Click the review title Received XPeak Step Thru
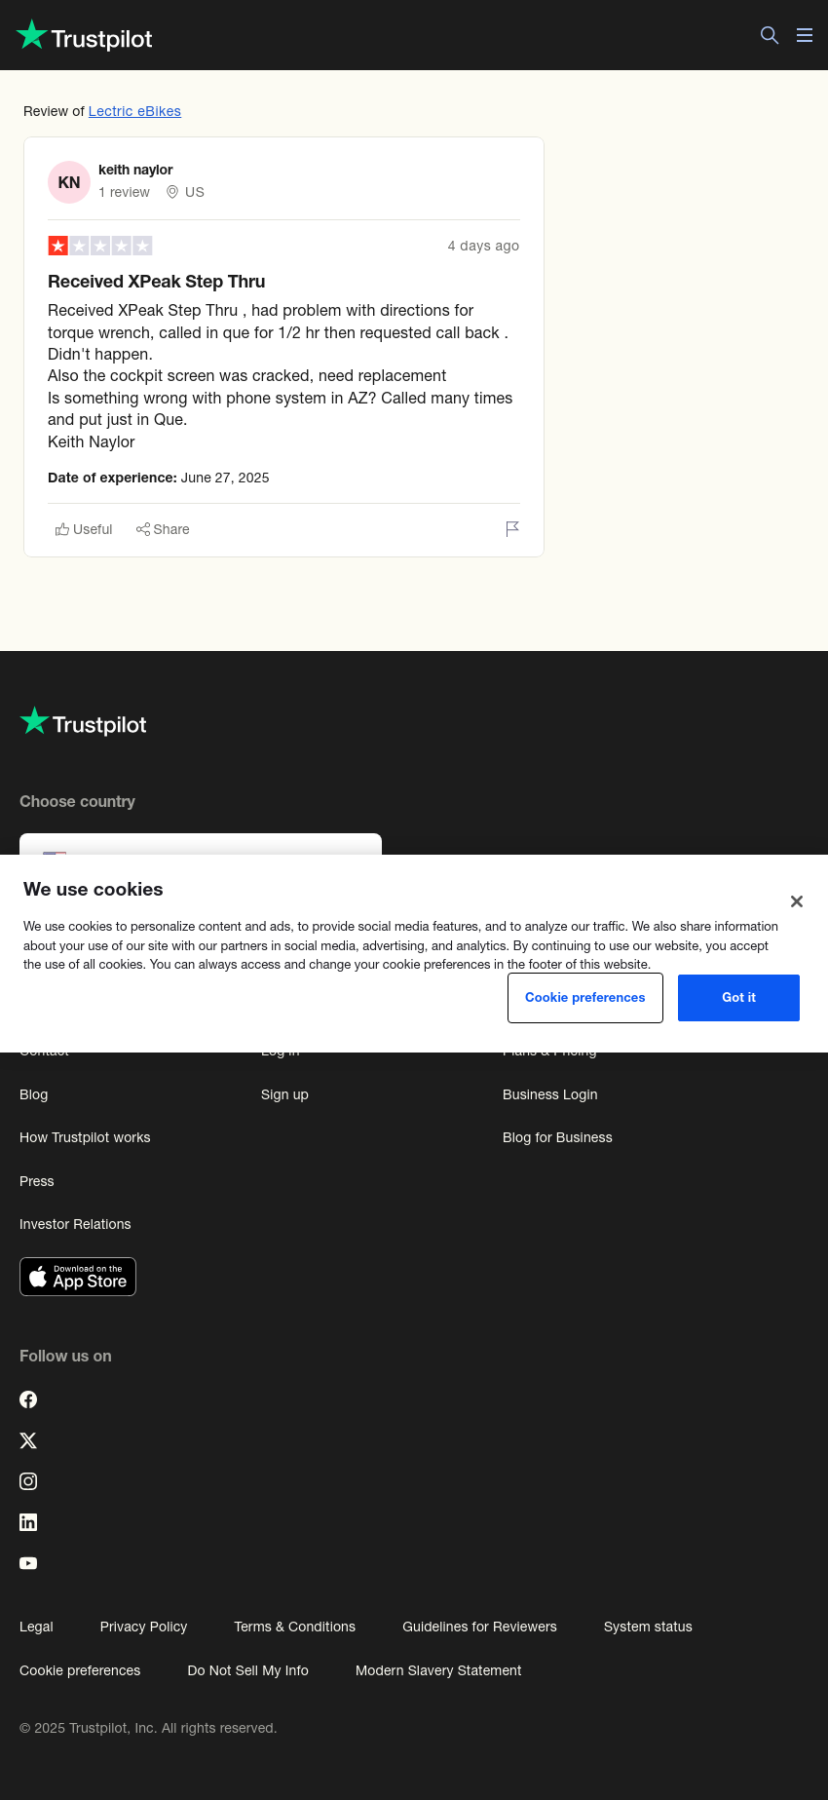This screenshot has height=1800, width=828. 157,282
